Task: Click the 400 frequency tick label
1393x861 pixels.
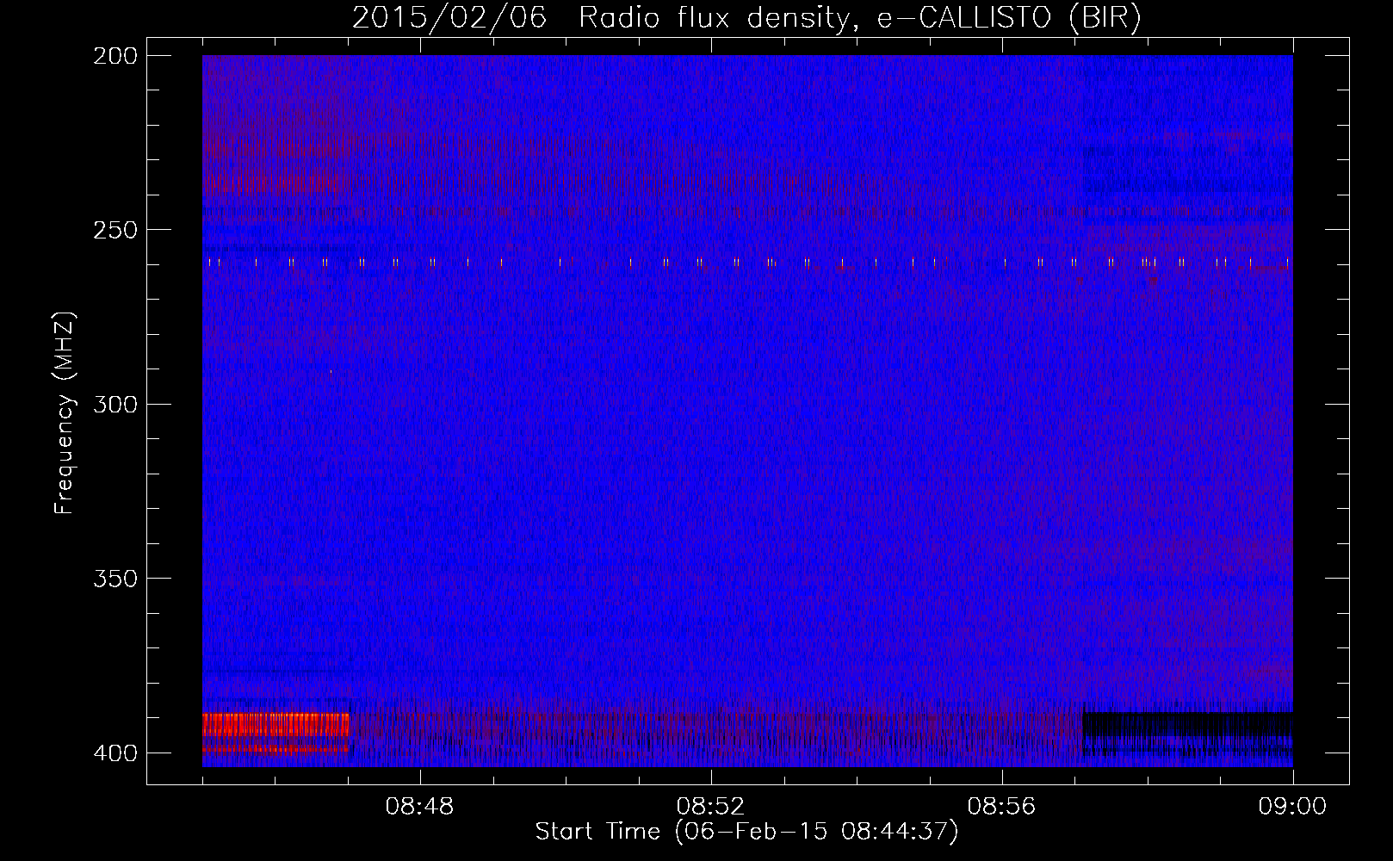Action: coord(115,753)
